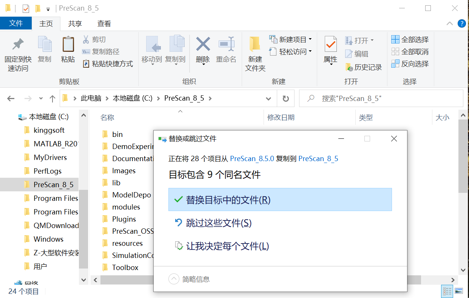
Task: Click 本地磁盘 (C:) in the address breadcrumb
Action: (x=133, y=98)
